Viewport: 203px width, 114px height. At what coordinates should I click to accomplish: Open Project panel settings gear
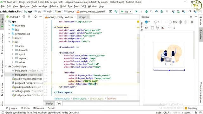tap(35, 17)
